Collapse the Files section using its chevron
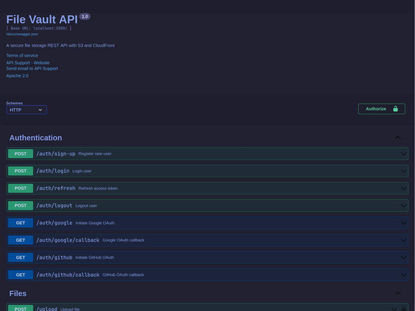Screen dimensions: 415x311 398,293
